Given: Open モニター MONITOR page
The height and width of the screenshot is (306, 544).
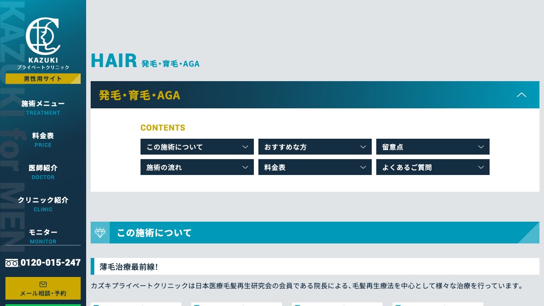Looking at the screenshot, I should point(43,236).
